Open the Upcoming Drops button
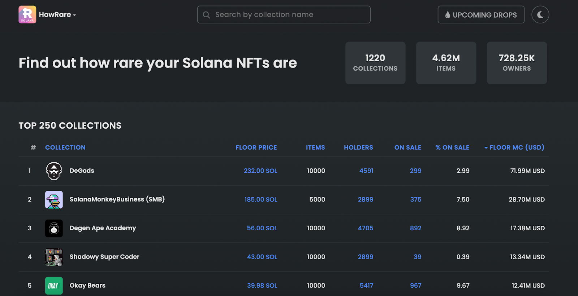This screenshot has height=296, width=578. [x=481, y=15]
